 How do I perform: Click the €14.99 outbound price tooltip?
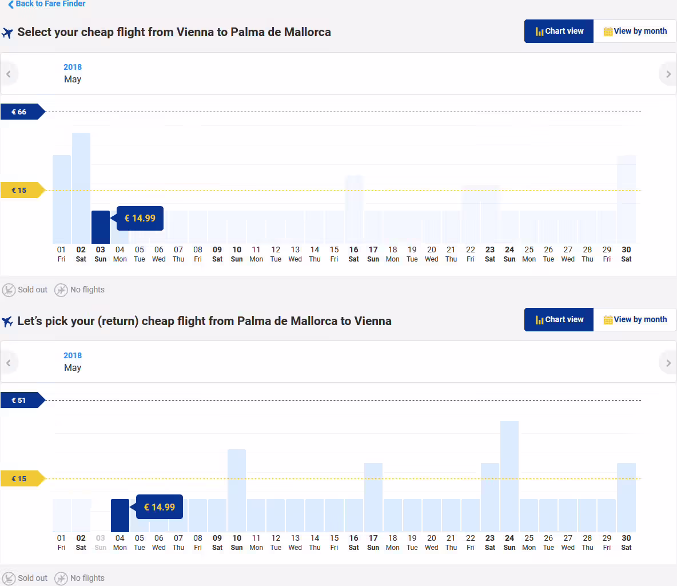click(140, 218)
